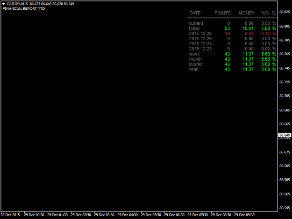Click the current price marker 86.649
292x219 pixels.
285,135
